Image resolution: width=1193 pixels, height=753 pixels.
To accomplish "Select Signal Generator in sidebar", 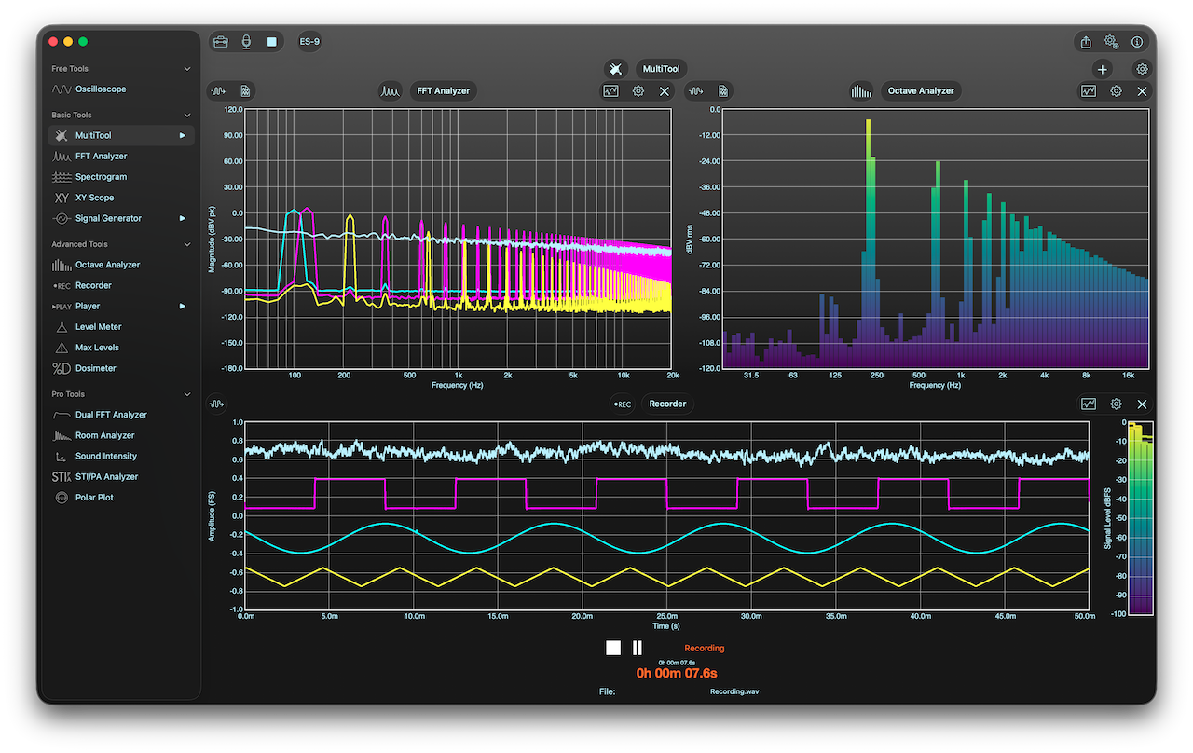I will pyautogui.click(x=121, y=218).
